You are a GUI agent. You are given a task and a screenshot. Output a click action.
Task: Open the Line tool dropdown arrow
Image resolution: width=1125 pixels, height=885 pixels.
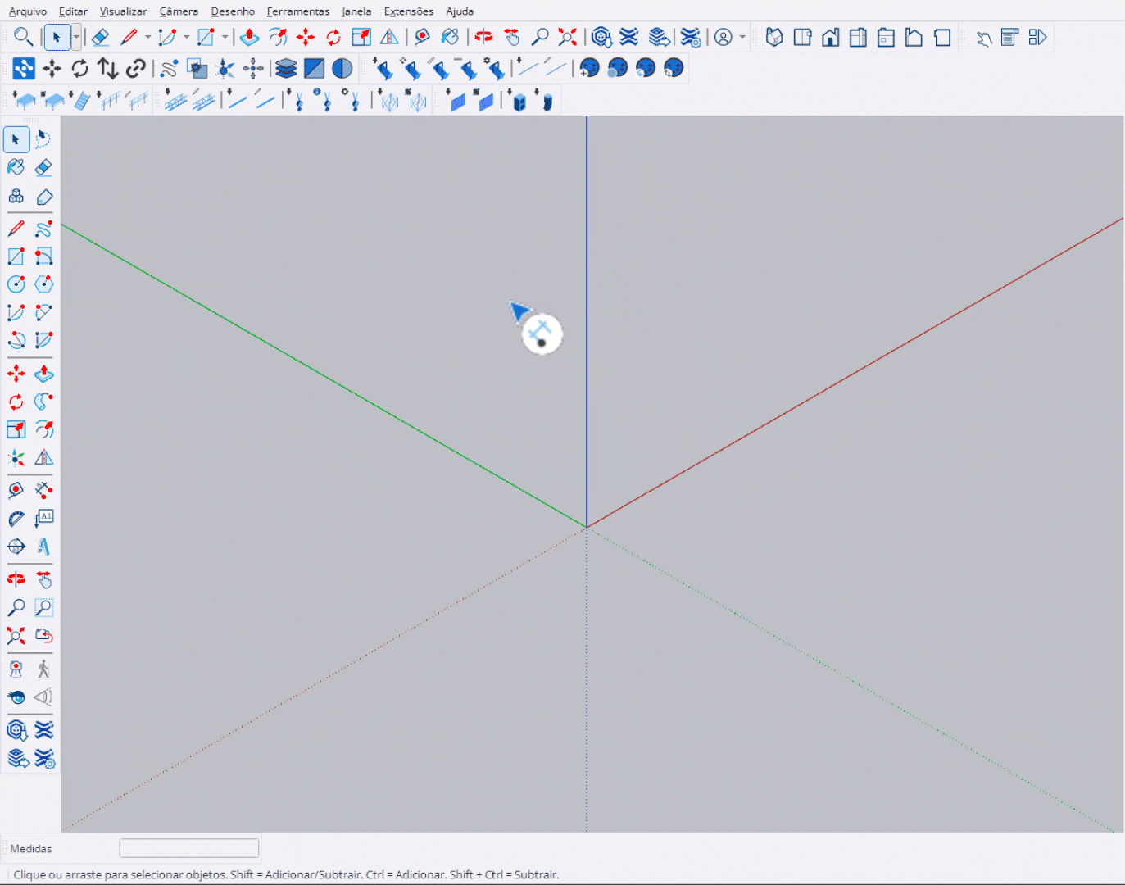147,38
